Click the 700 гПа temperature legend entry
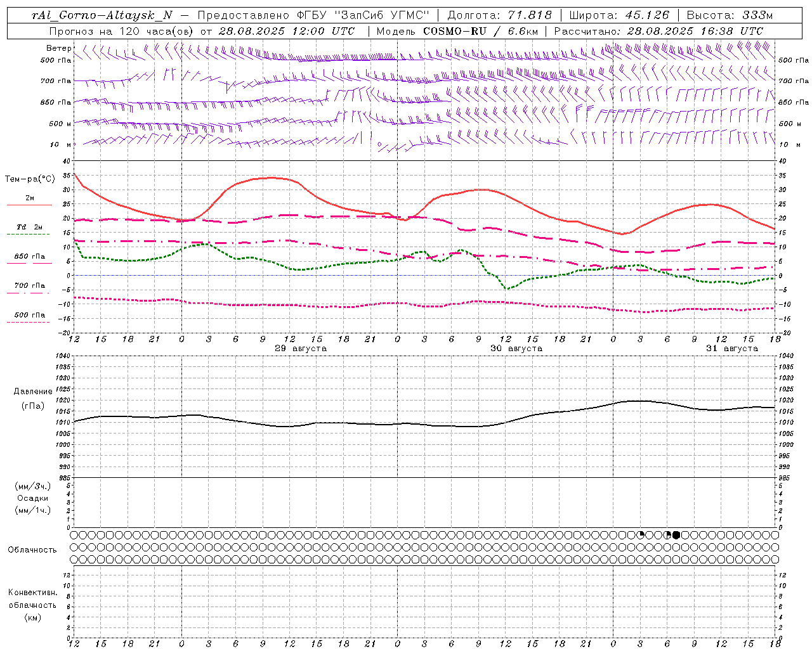The height and width of the screenshot is (649, 812). (29, 286)
